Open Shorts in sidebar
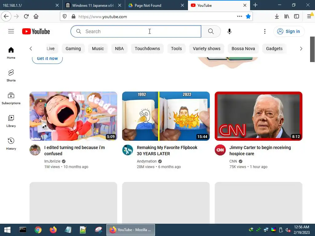The width and height of the screenshot is (315, 236). coord(11,76)
